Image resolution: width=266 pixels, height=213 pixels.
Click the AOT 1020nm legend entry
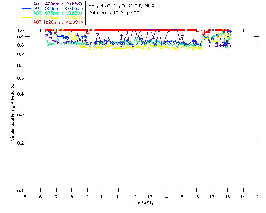pyautogui.click(x=52, y=22)
